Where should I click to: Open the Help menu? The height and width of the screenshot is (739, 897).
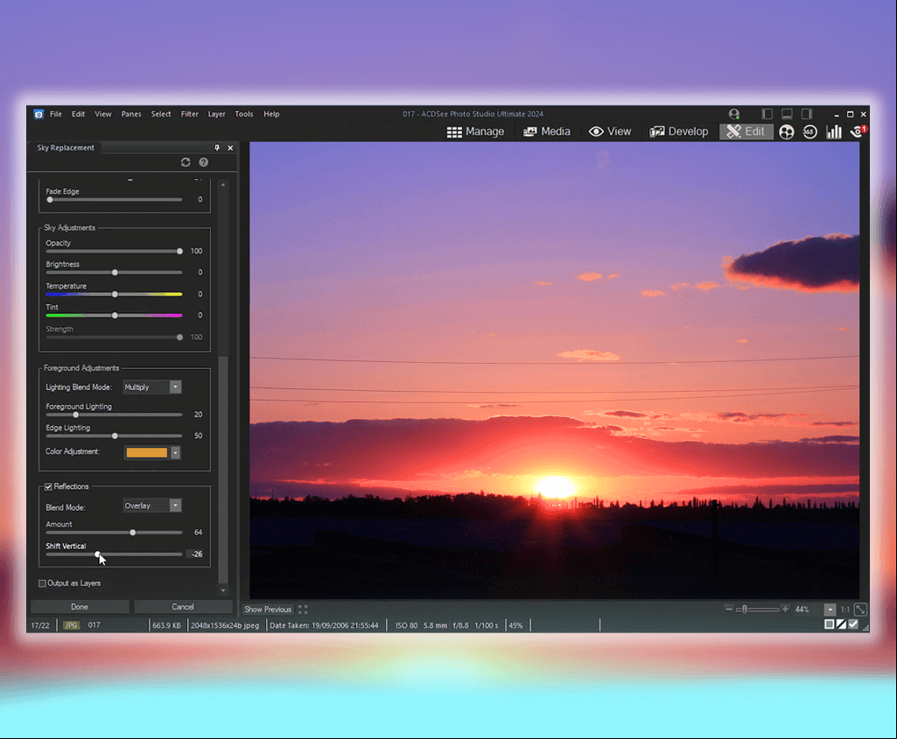(271, 114)
